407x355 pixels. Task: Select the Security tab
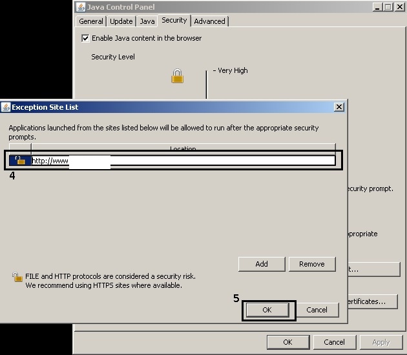[x=174, y=20]
